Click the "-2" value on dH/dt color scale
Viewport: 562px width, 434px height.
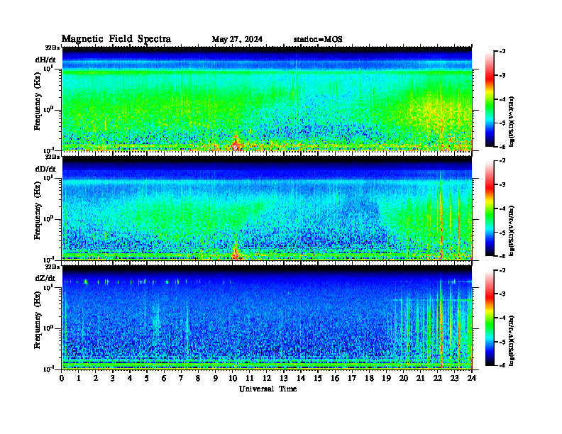point(503,52)
